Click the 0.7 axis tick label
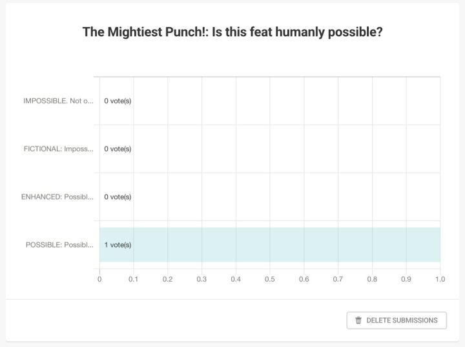 338,279
